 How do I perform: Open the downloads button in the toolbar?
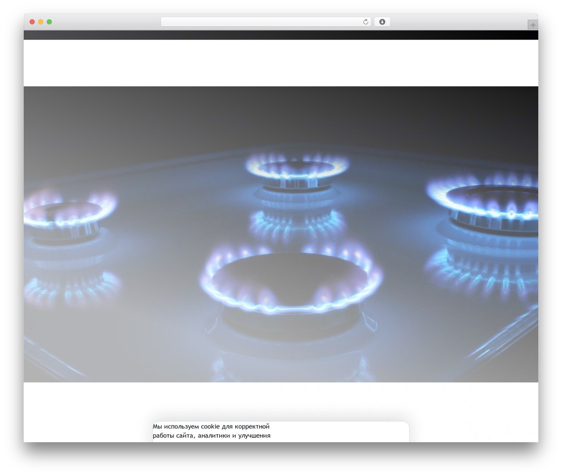click(x=382, y=22)
